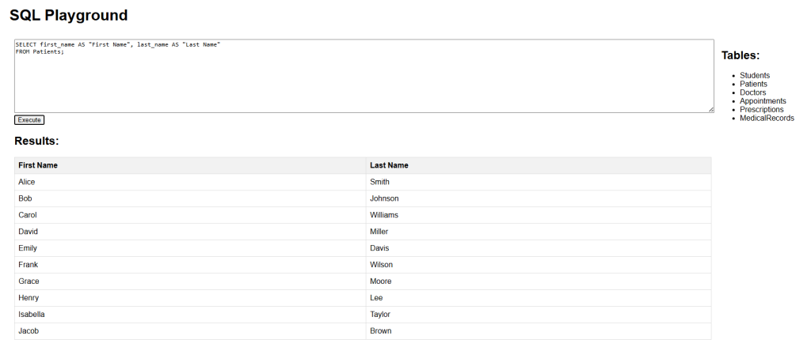811x351 pixels.
Task: Click the Emily first name cell
Action: click(190, 248)
